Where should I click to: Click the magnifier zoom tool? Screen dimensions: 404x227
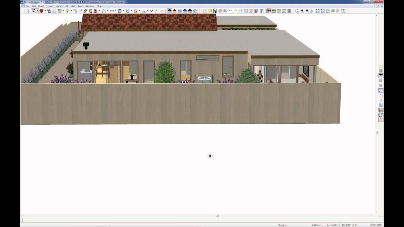297,11
